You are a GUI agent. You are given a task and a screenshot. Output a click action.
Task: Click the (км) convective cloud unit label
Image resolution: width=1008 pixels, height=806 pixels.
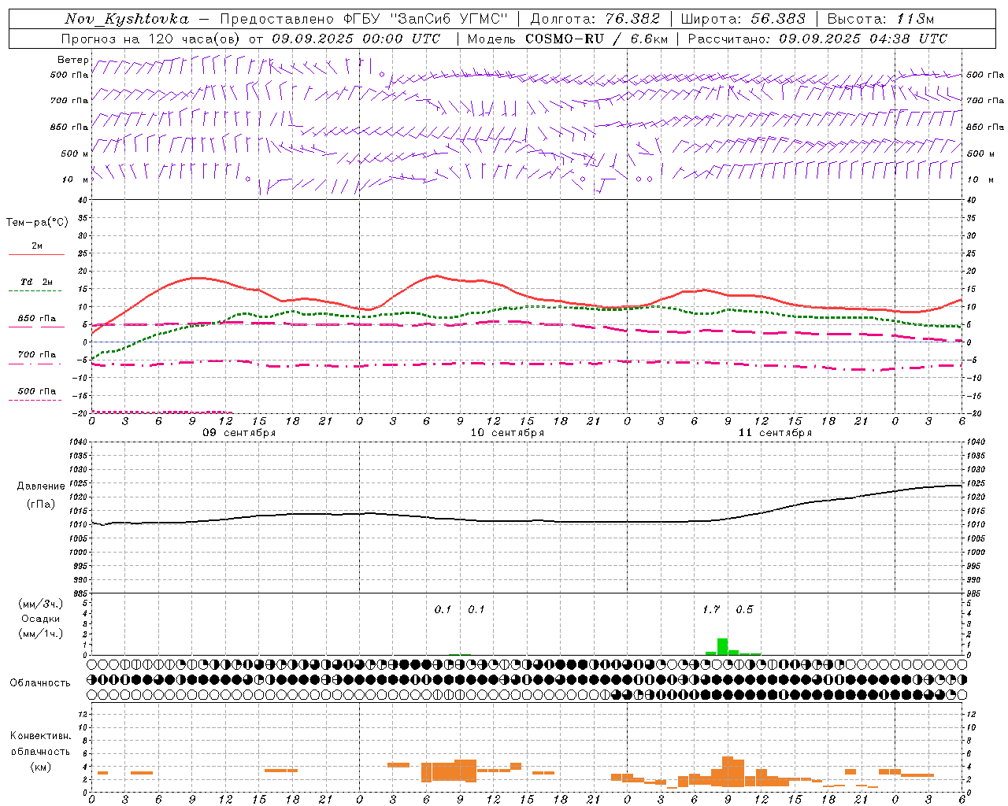tap(41, 767)
